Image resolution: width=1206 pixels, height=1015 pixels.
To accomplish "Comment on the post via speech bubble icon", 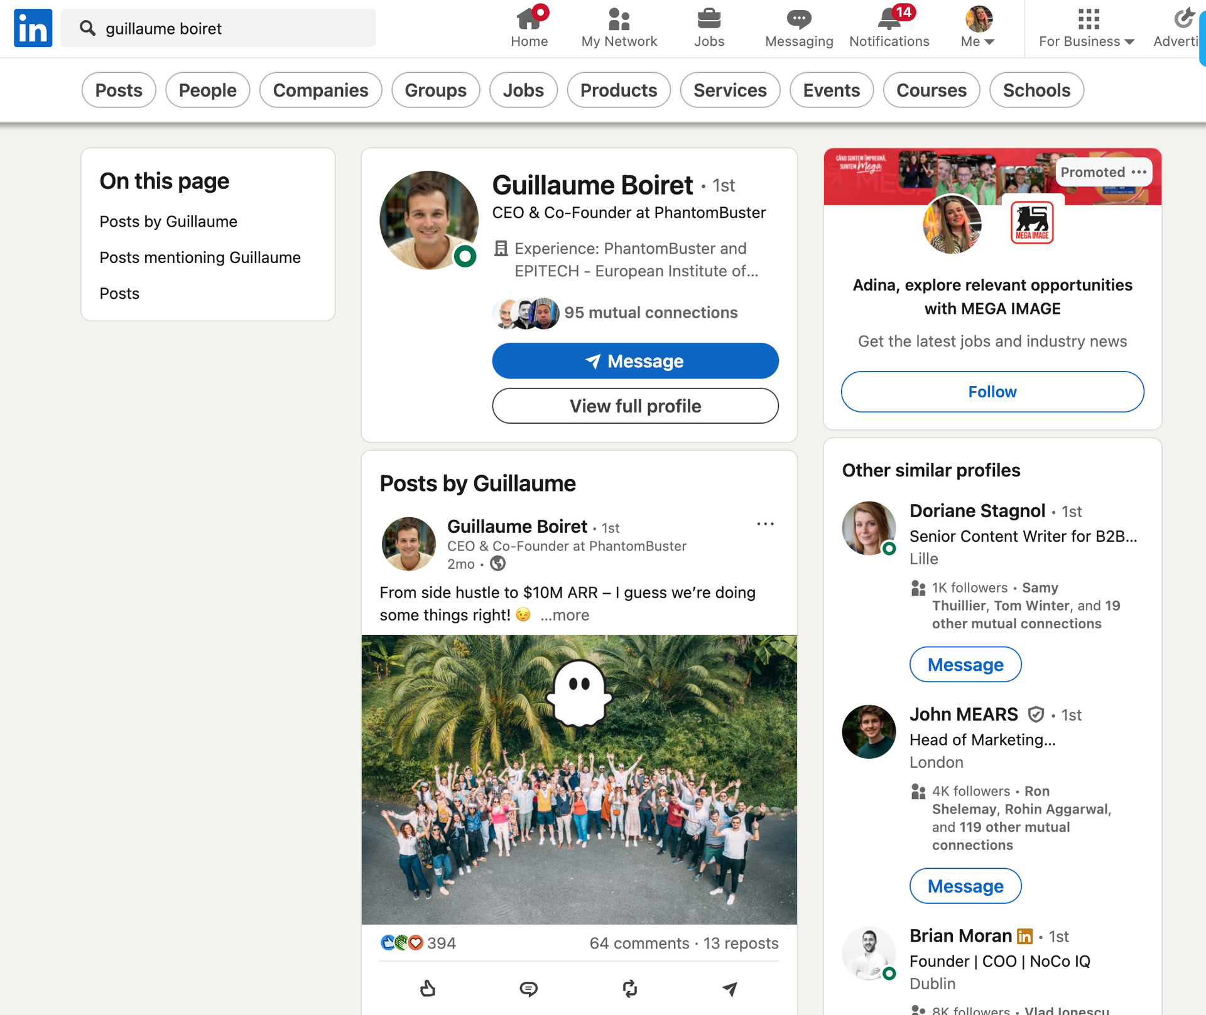I will pos(528,989).
